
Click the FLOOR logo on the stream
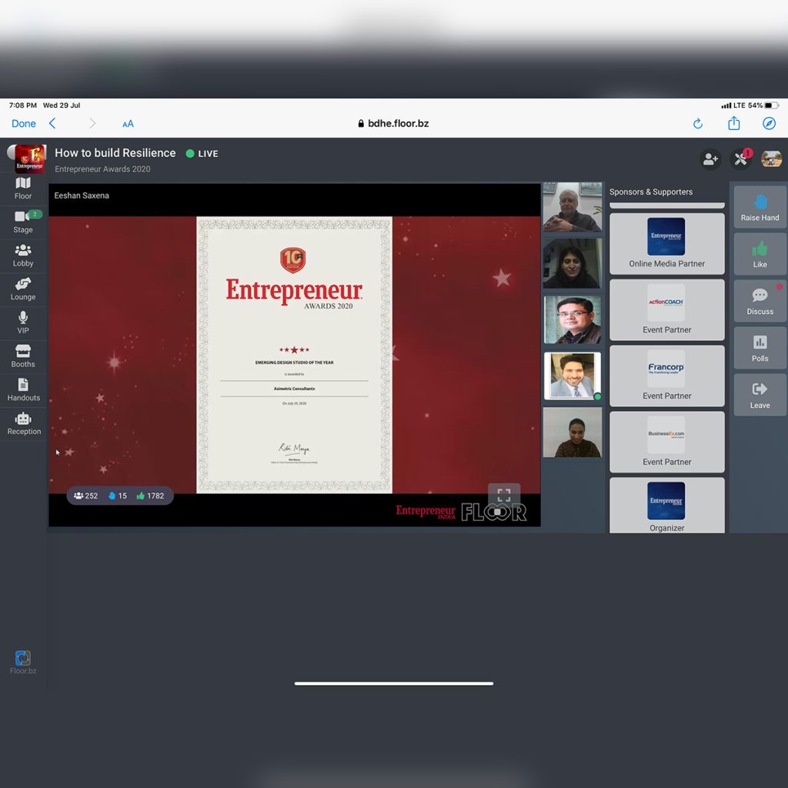[494, 512]
